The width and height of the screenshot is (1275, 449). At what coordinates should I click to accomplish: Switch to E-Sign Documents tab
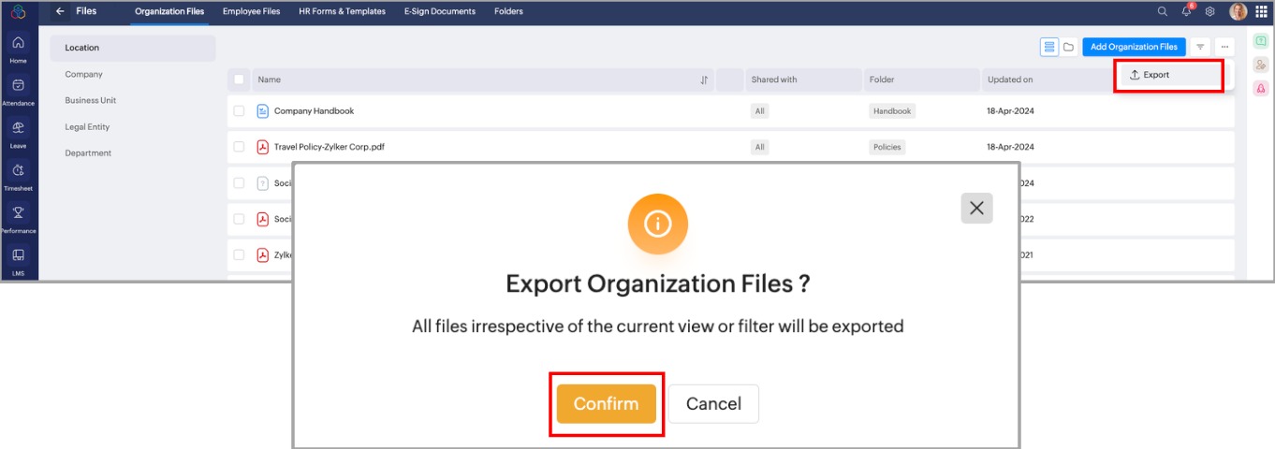click(440, 11)
